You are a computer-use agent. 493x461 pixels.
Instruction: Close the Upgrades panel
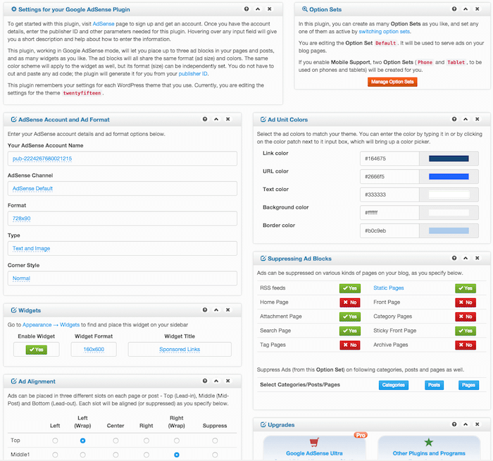coord(478,424)
